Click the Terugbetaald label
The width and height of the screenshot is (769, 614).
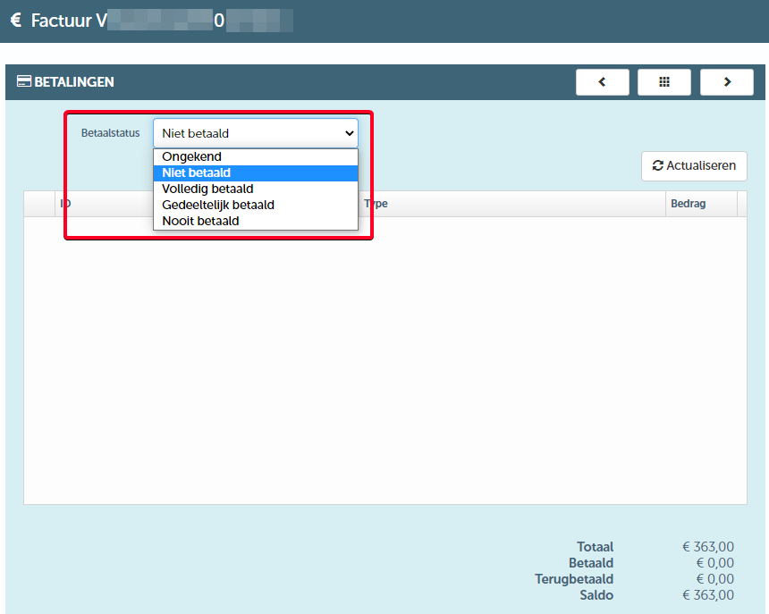[574, 579]
